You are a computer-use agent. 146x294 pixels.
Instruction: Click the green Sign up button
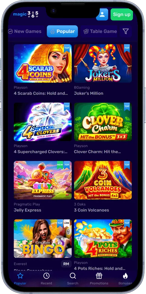pos(122,14)
